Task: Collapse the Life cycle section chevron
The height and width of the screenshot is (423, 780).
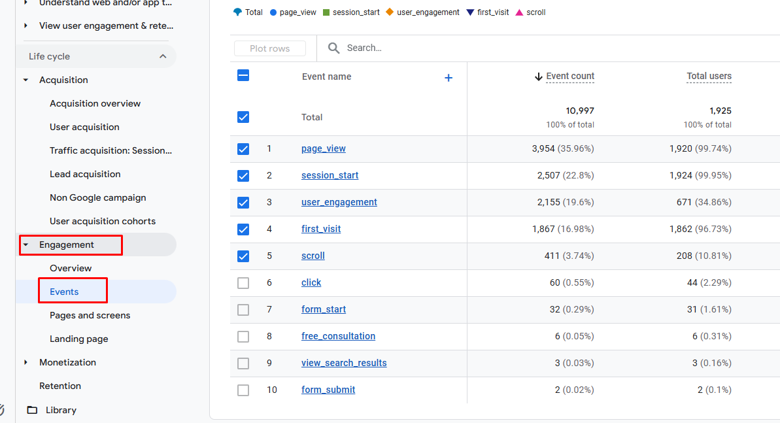Action: (163, 56)
